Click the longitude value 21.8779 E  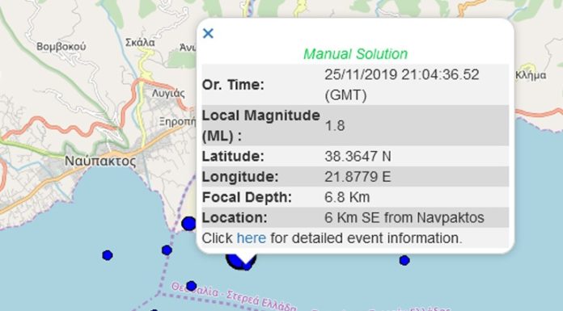coord(358,177)
